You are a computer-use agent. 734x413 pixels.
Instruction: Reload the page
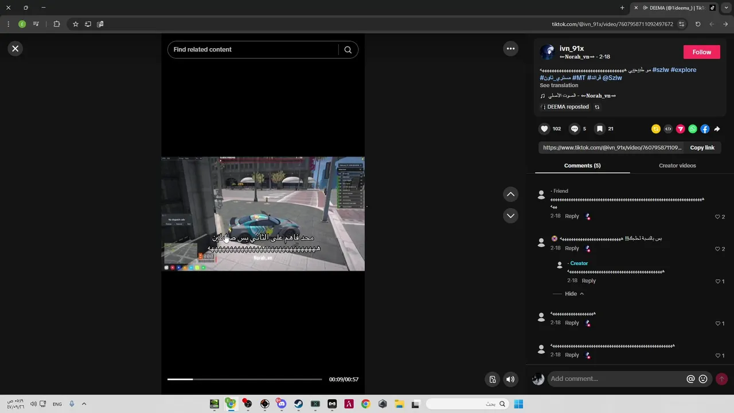click(698, 24)
